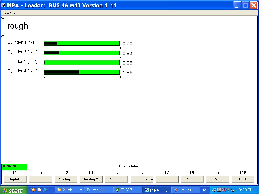Maximize the INPA window

(x=245, y=5)
